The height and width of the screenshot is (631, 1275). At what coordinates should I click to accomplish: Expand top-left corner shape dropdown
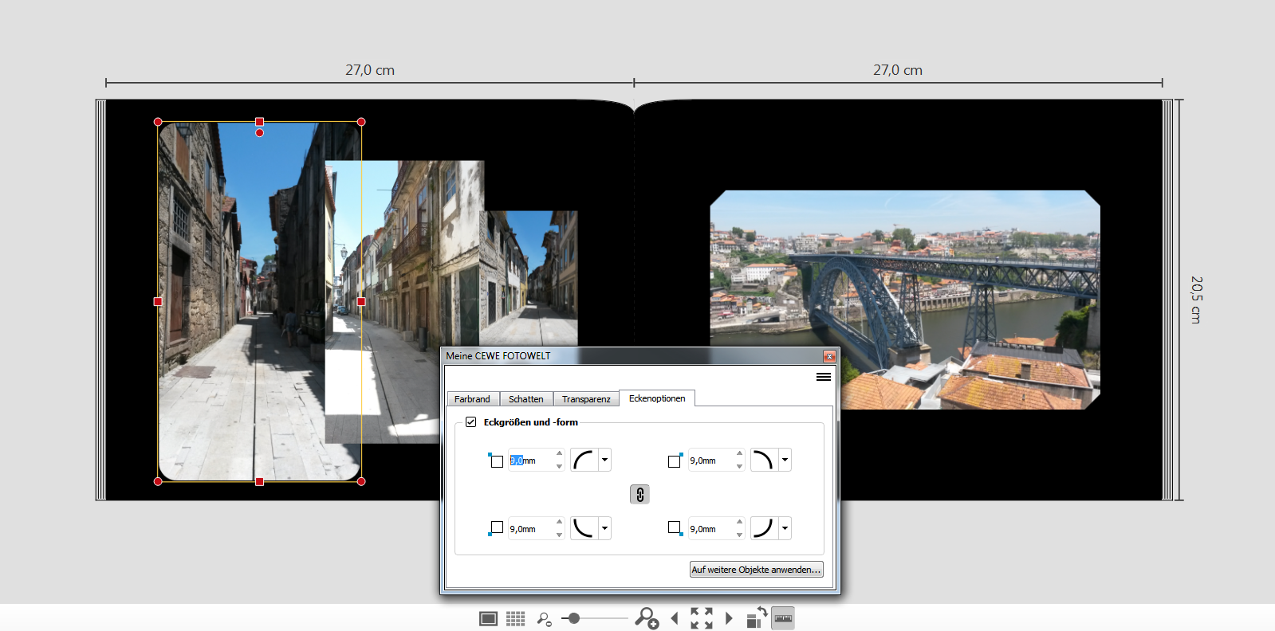(604, 460)
